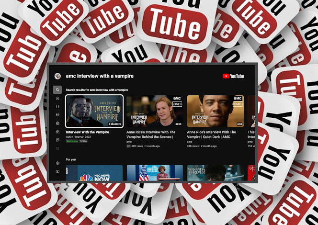Select the circular target-shaped sidebar icon
318x225 pixels.
click(x=57, y=123)
